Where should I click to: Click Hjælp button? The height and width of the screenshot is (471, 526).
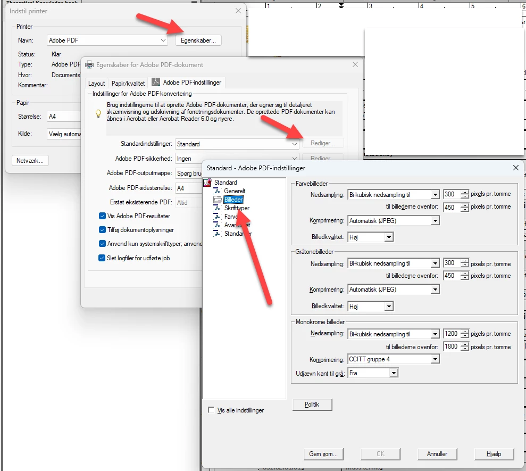(x=494, y=454)
